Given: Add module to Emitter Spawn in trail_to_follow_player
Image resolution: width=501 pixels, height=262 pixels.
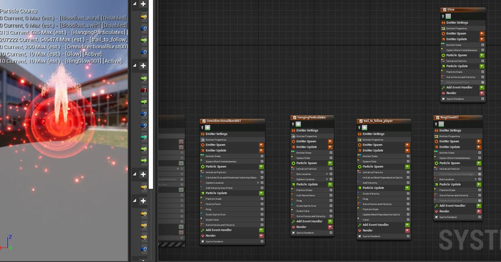Looking at the screenshot, I should coord(407,145).
